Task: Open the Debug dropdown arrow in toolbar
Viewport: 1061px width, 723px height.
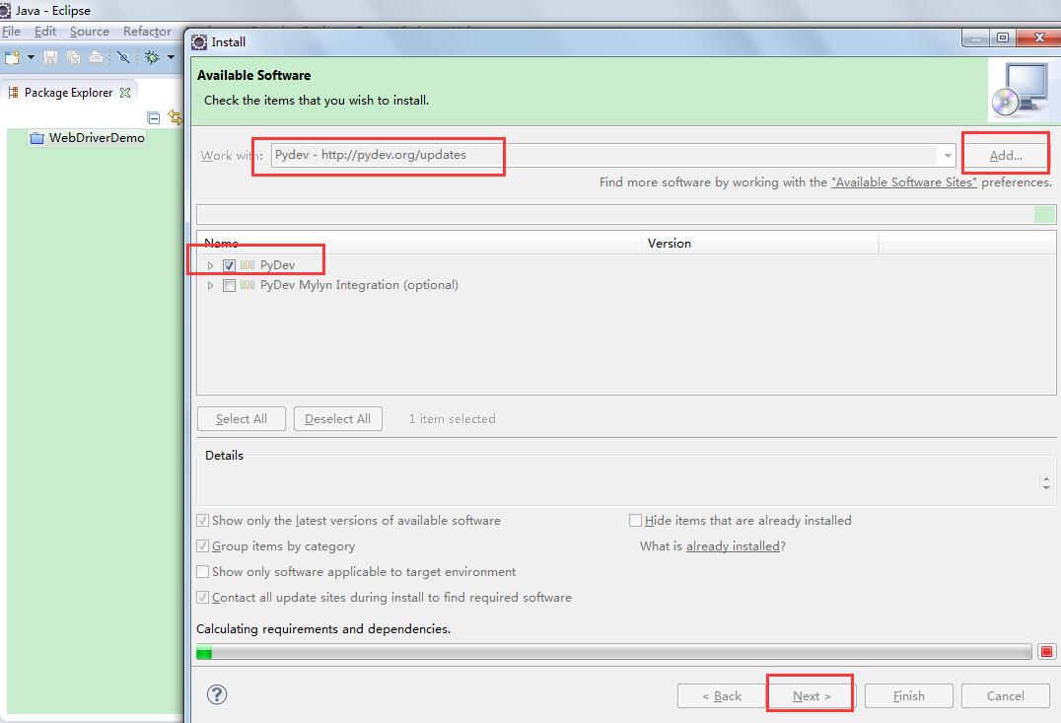Action: [171, 57]
